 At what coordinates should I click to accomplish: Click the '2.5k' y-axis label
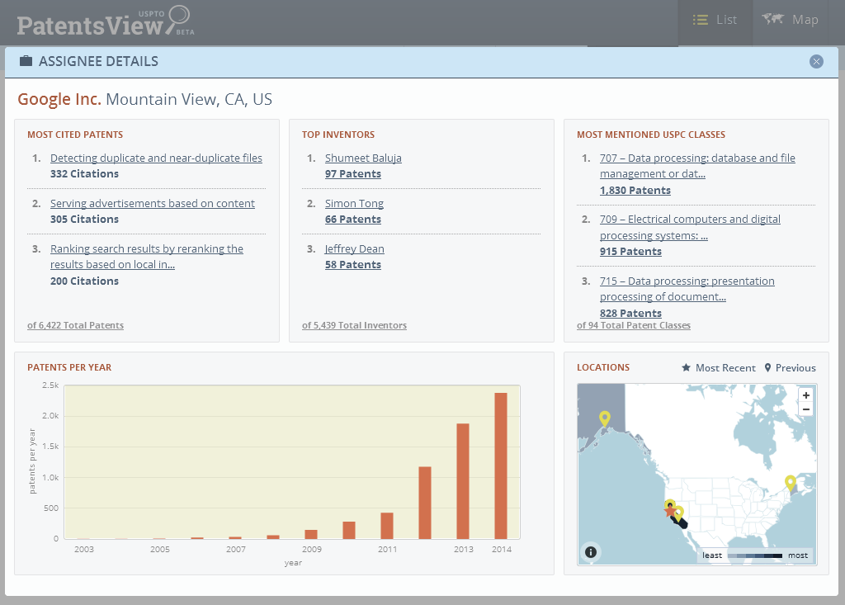(x=50, y=385)
